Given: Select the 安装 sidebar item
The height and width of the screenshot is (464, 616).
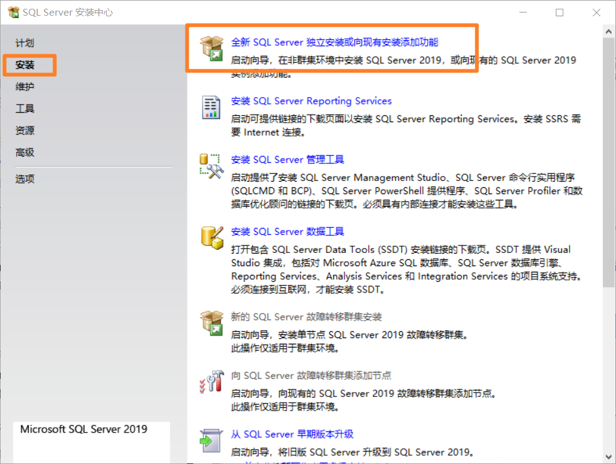Looking at the screenshot, I should pos(24,64).
